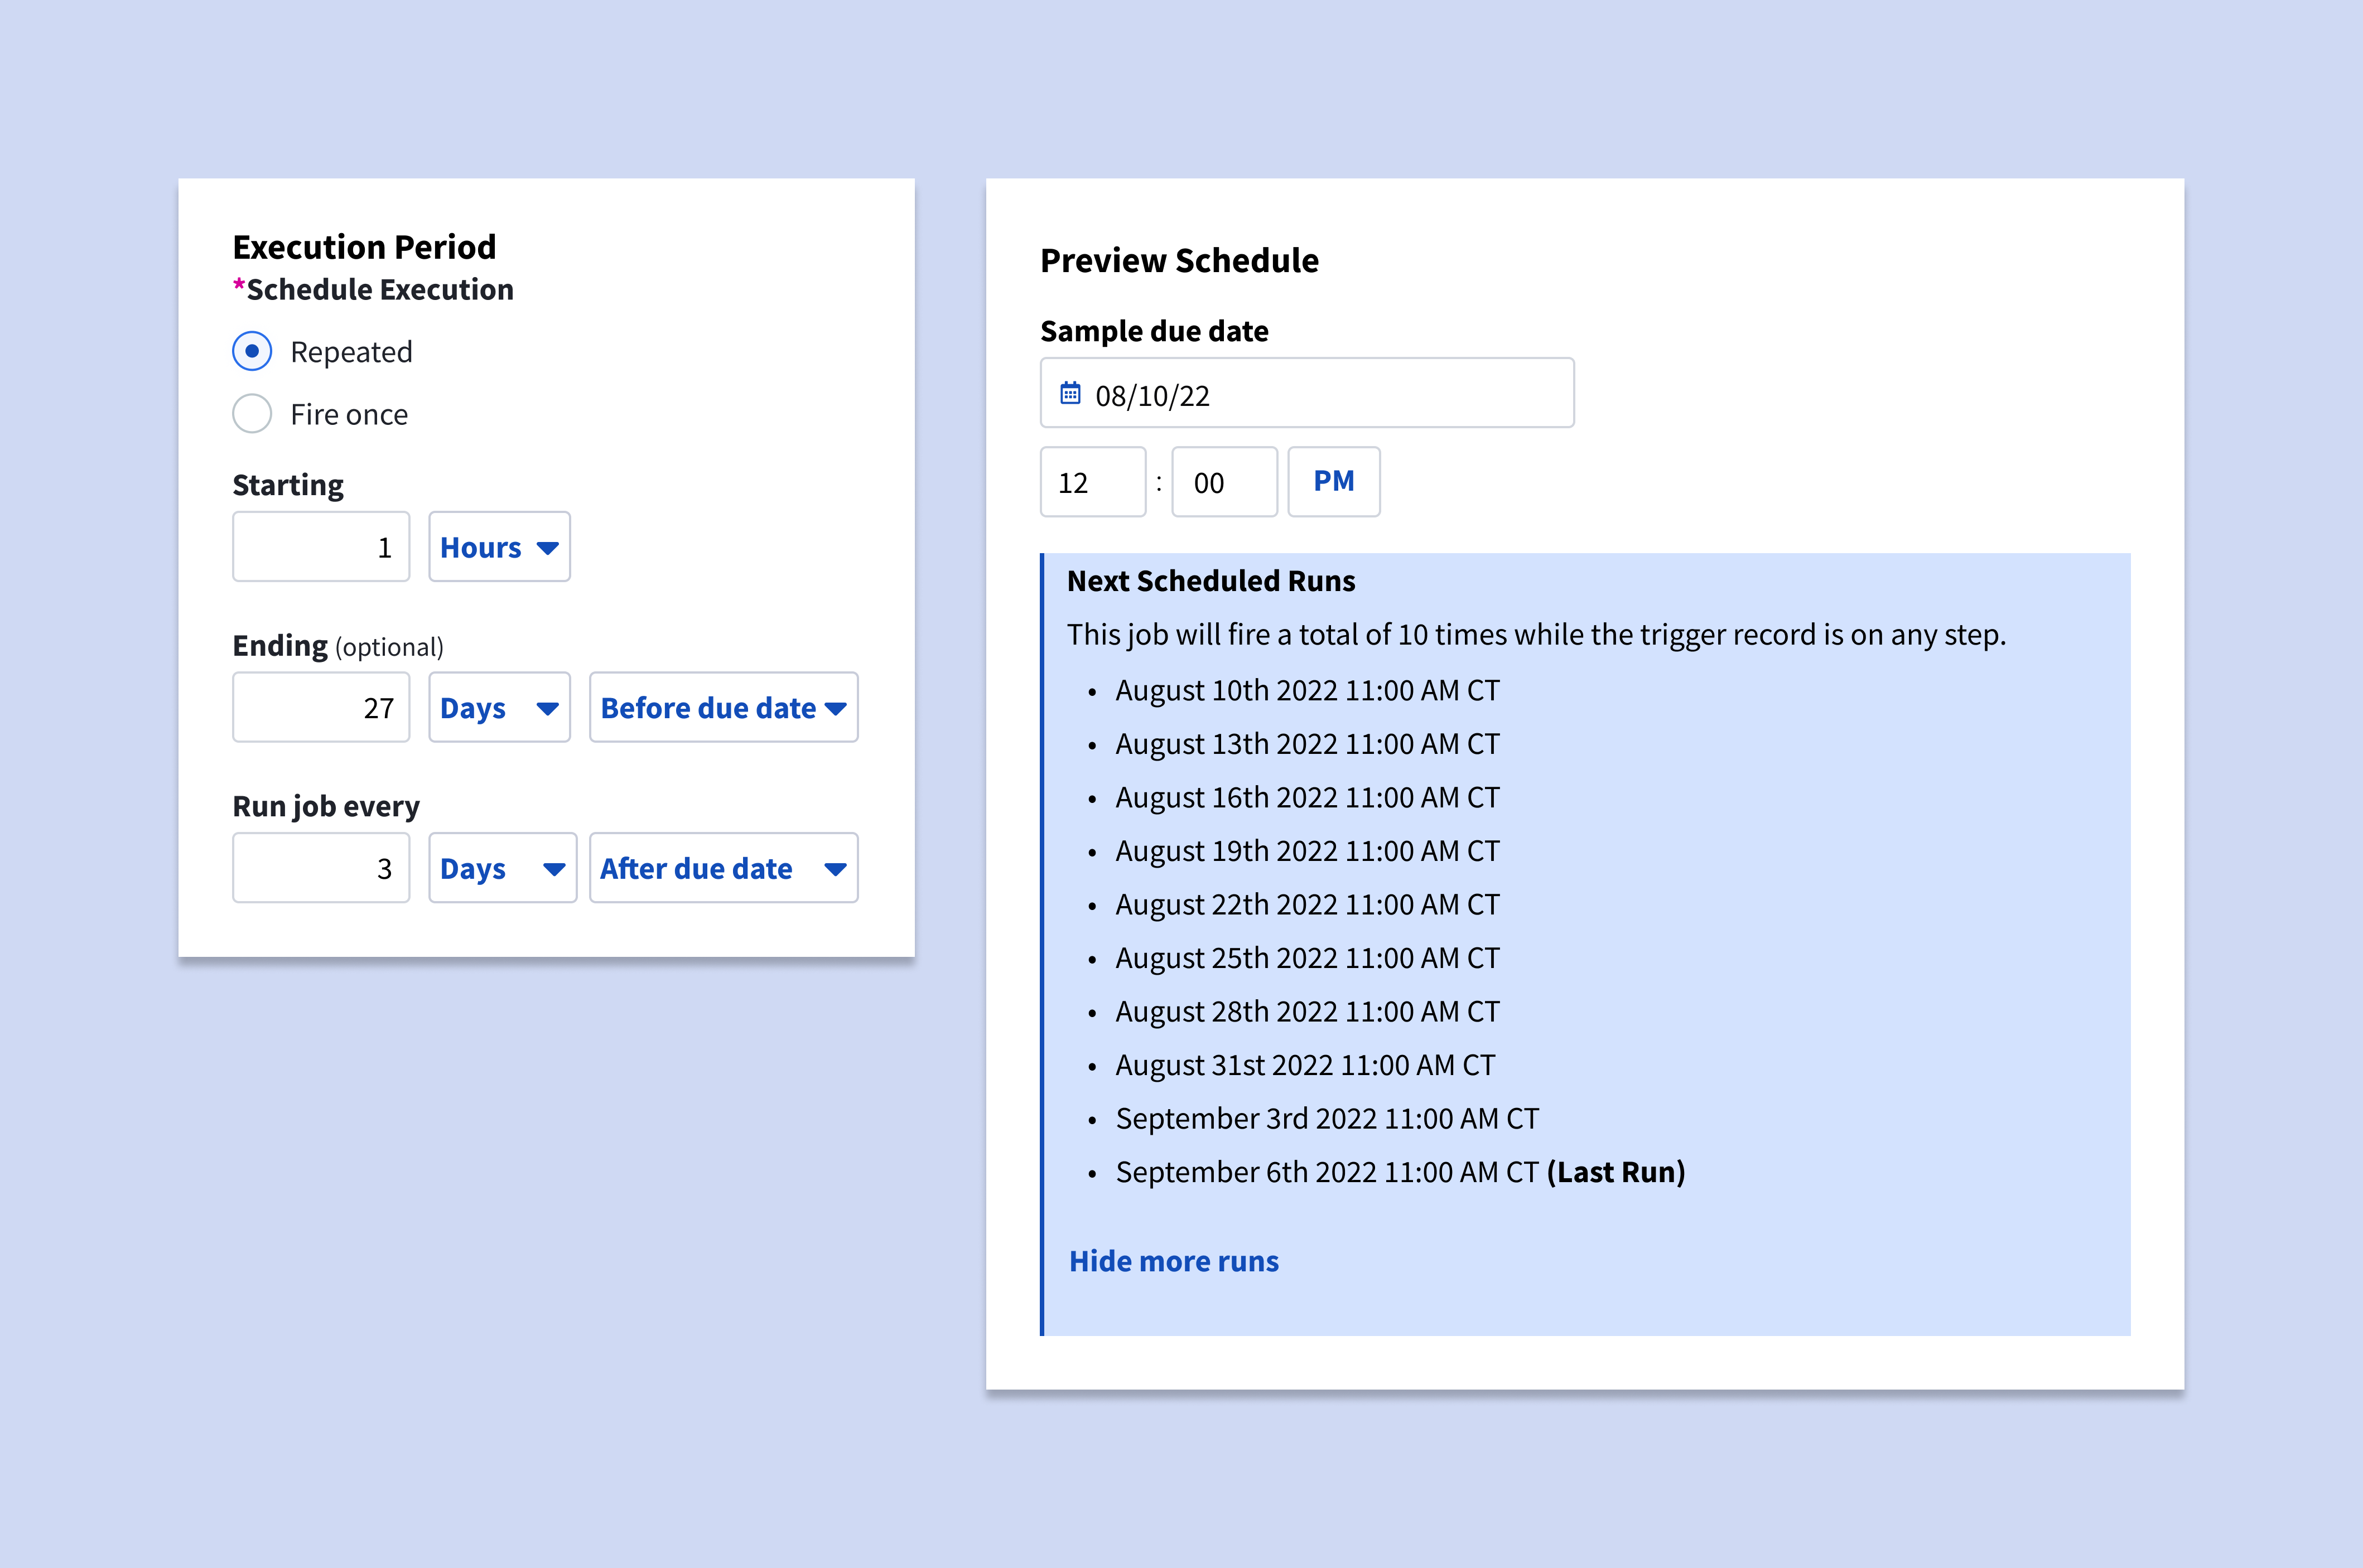The width and height of the screenshot is (2363, 1568).
Task: Open the Days dropdown under Ending
Action: point(498,708)
